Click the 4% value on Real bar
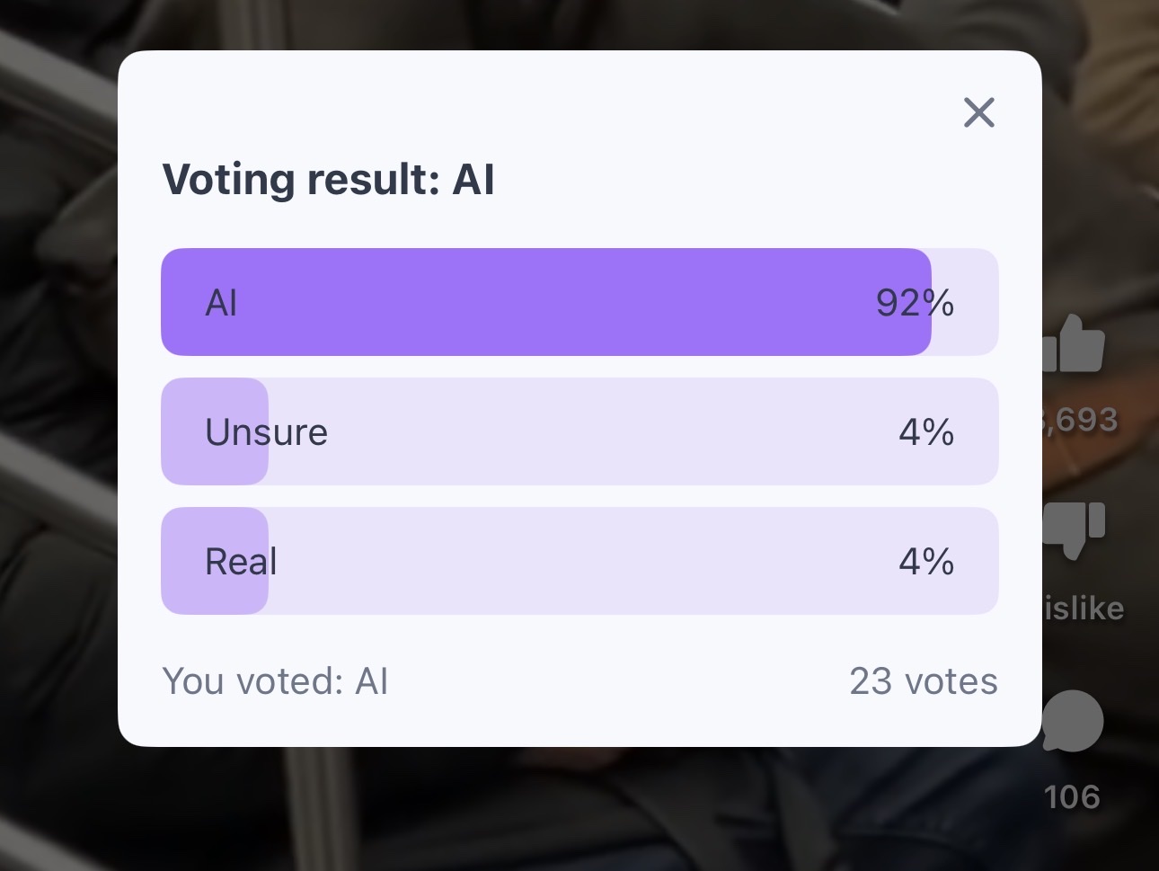Screen dimensions: 1159x871 [926, 562]
